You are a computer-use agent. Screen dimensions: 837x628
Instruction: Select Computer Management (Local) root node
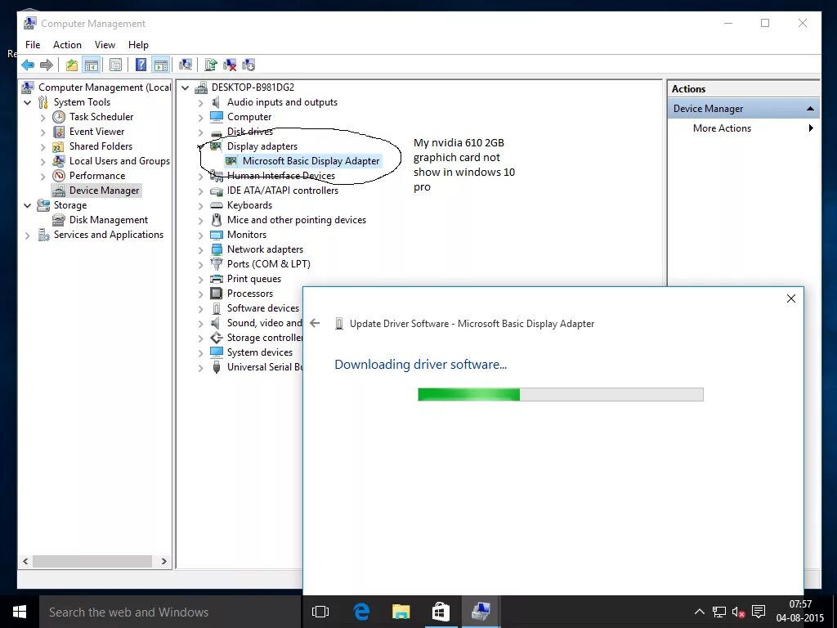pos(105,87)
